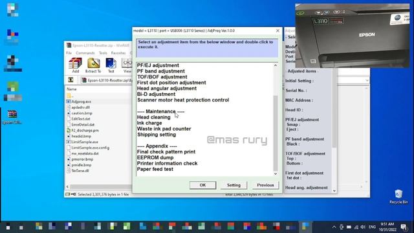The width and height of the screenshot is (414, 233).
Task: Click the adjustment list scroll-down arrow
Action: pos(276,173)
